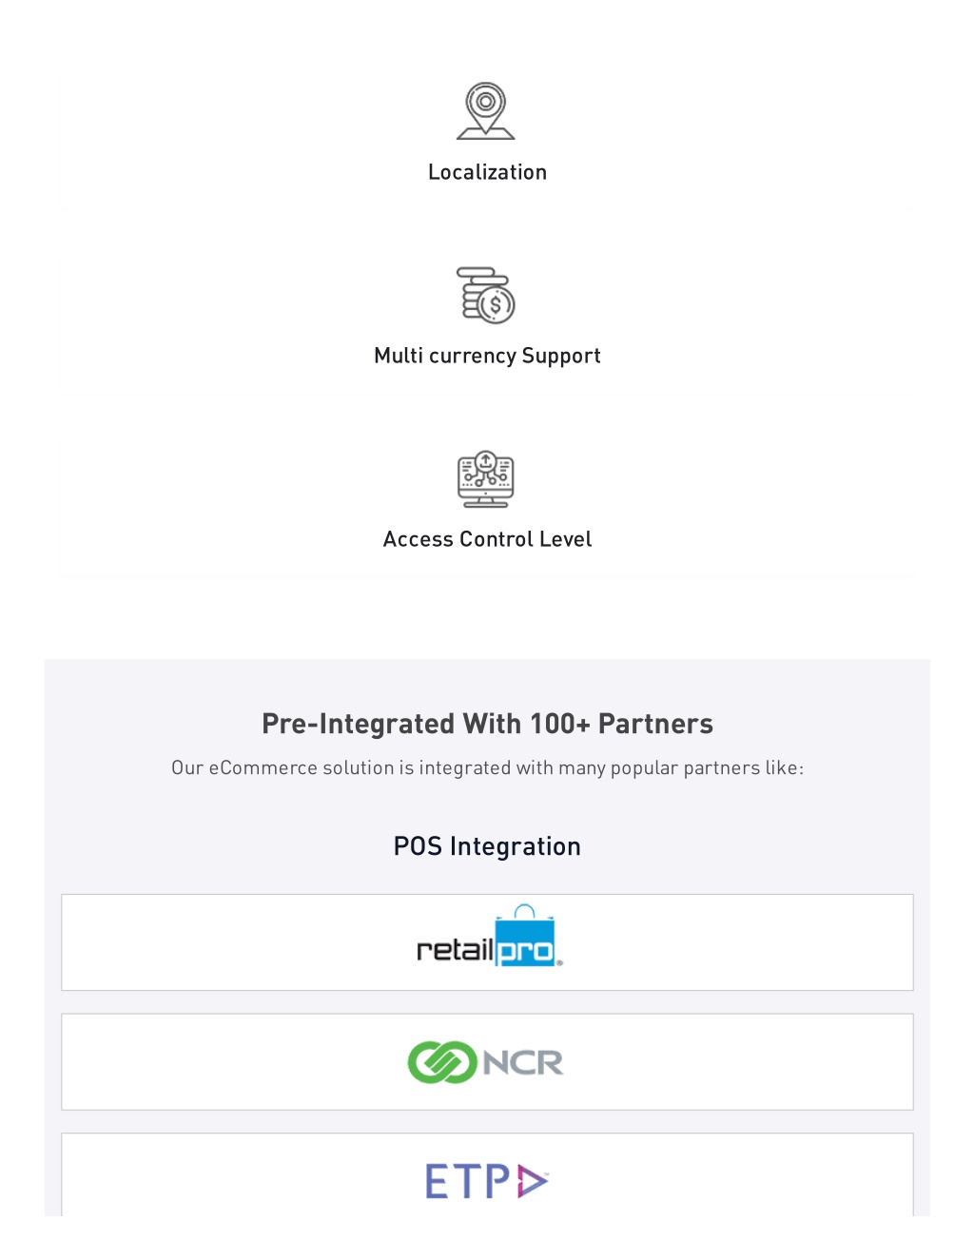The image size is (974, 1260).
Task: Select the Localization label
Action: (487, 172)
